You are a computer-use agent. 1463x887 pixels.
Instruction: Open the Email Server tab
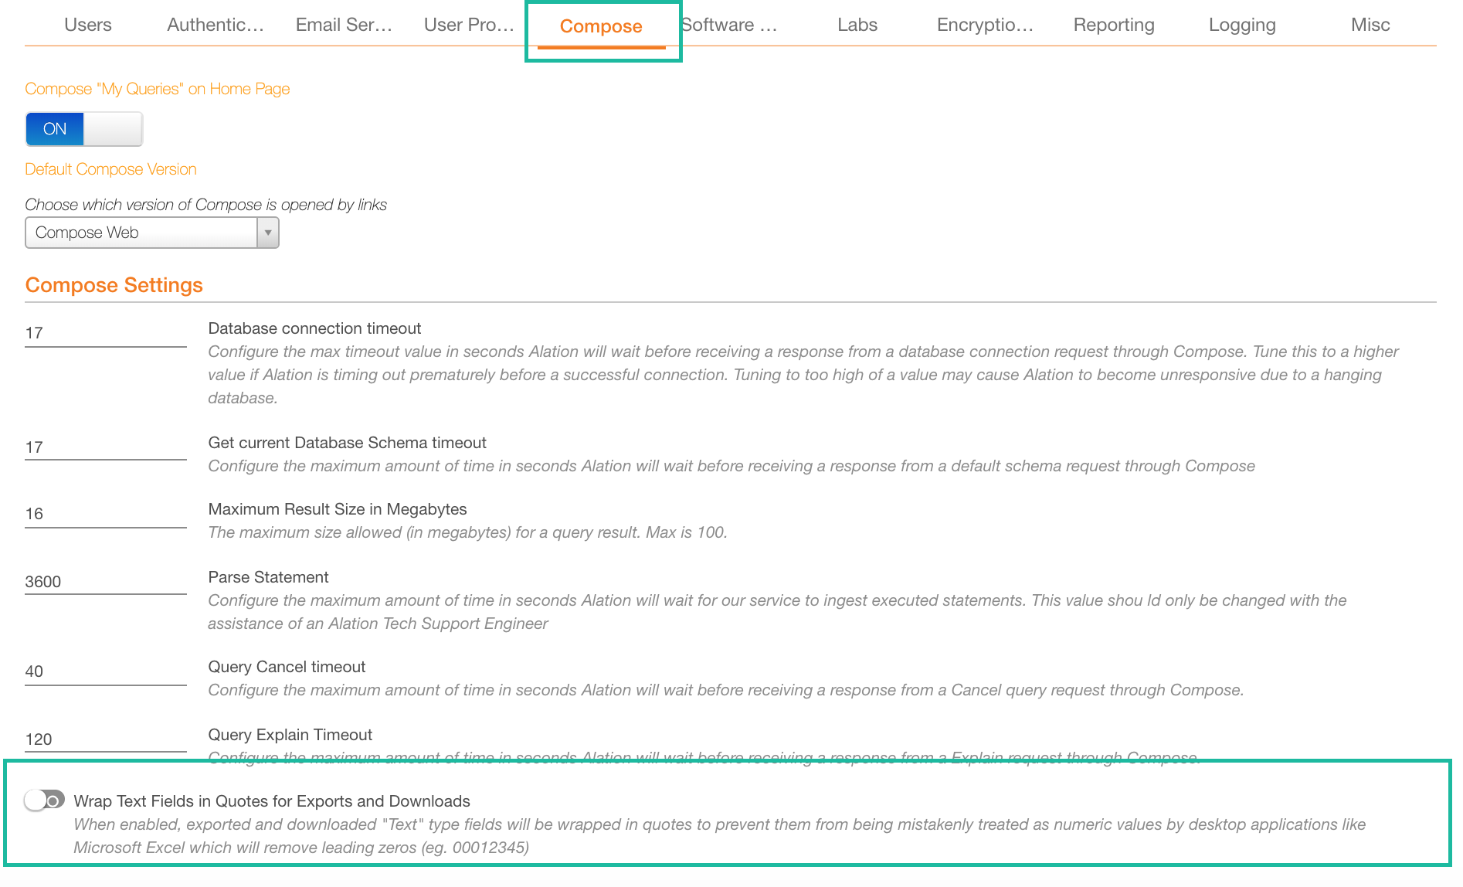344,25
